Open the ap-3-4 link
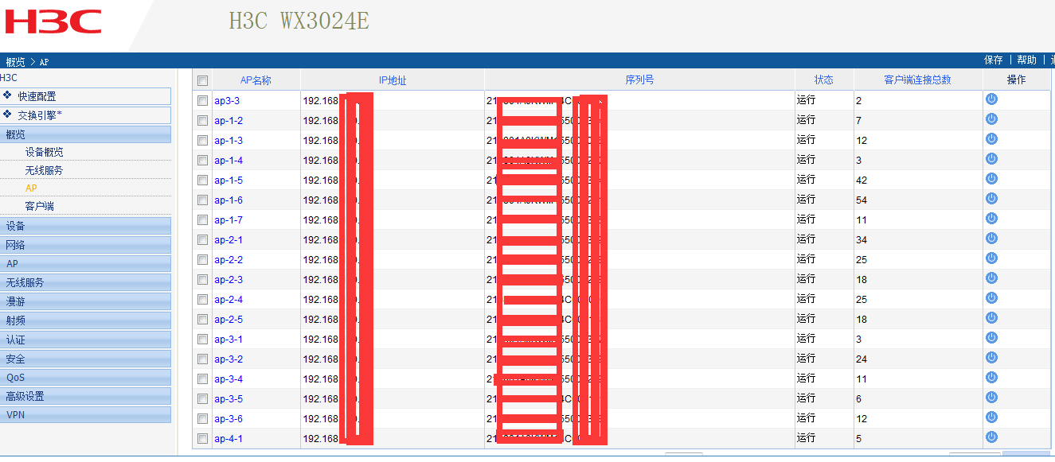The height and width of the screenshot is (462, 1055). 229,379
